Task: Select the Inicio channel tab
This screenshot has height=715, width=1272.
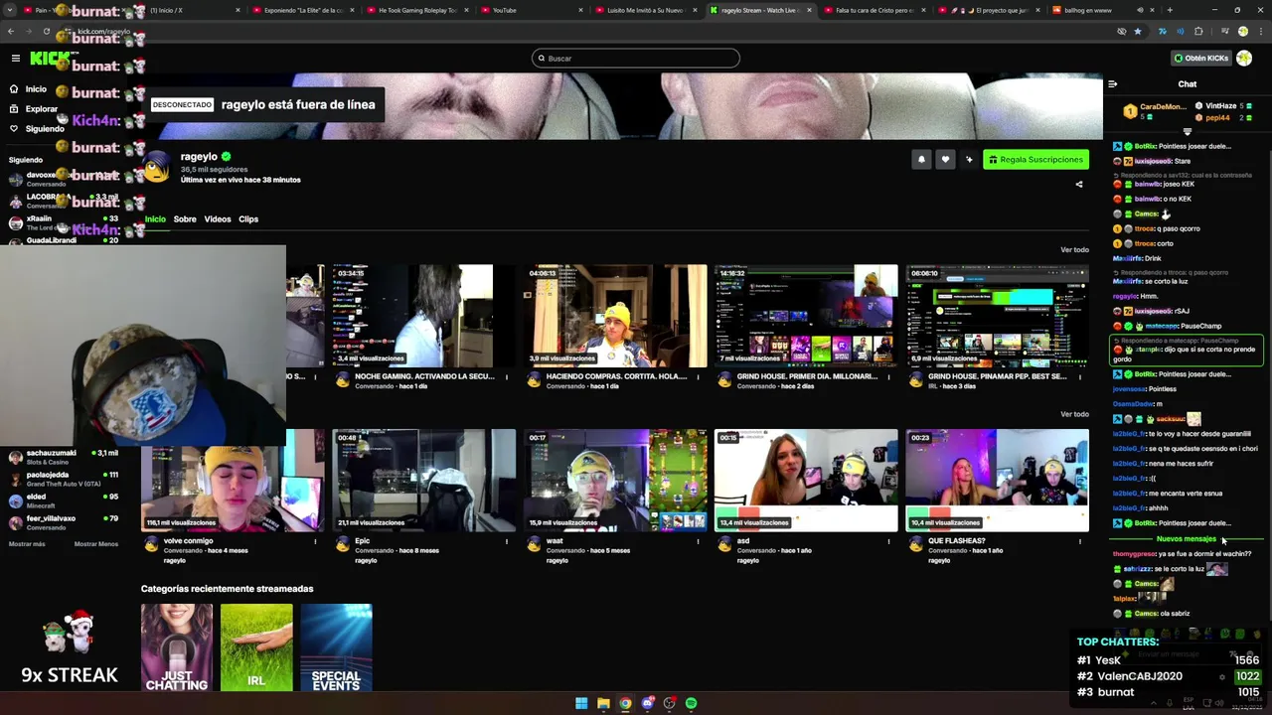Action: click(155, 219)
